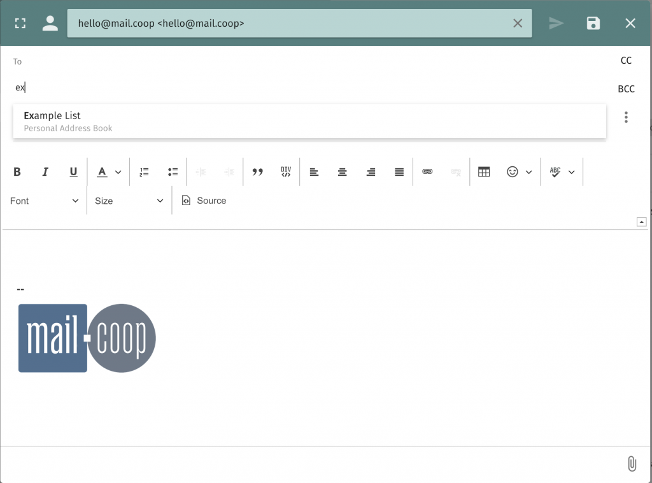Click the mail.coop signature logo
Screen dimensions: 652x483
coord(87,338)
